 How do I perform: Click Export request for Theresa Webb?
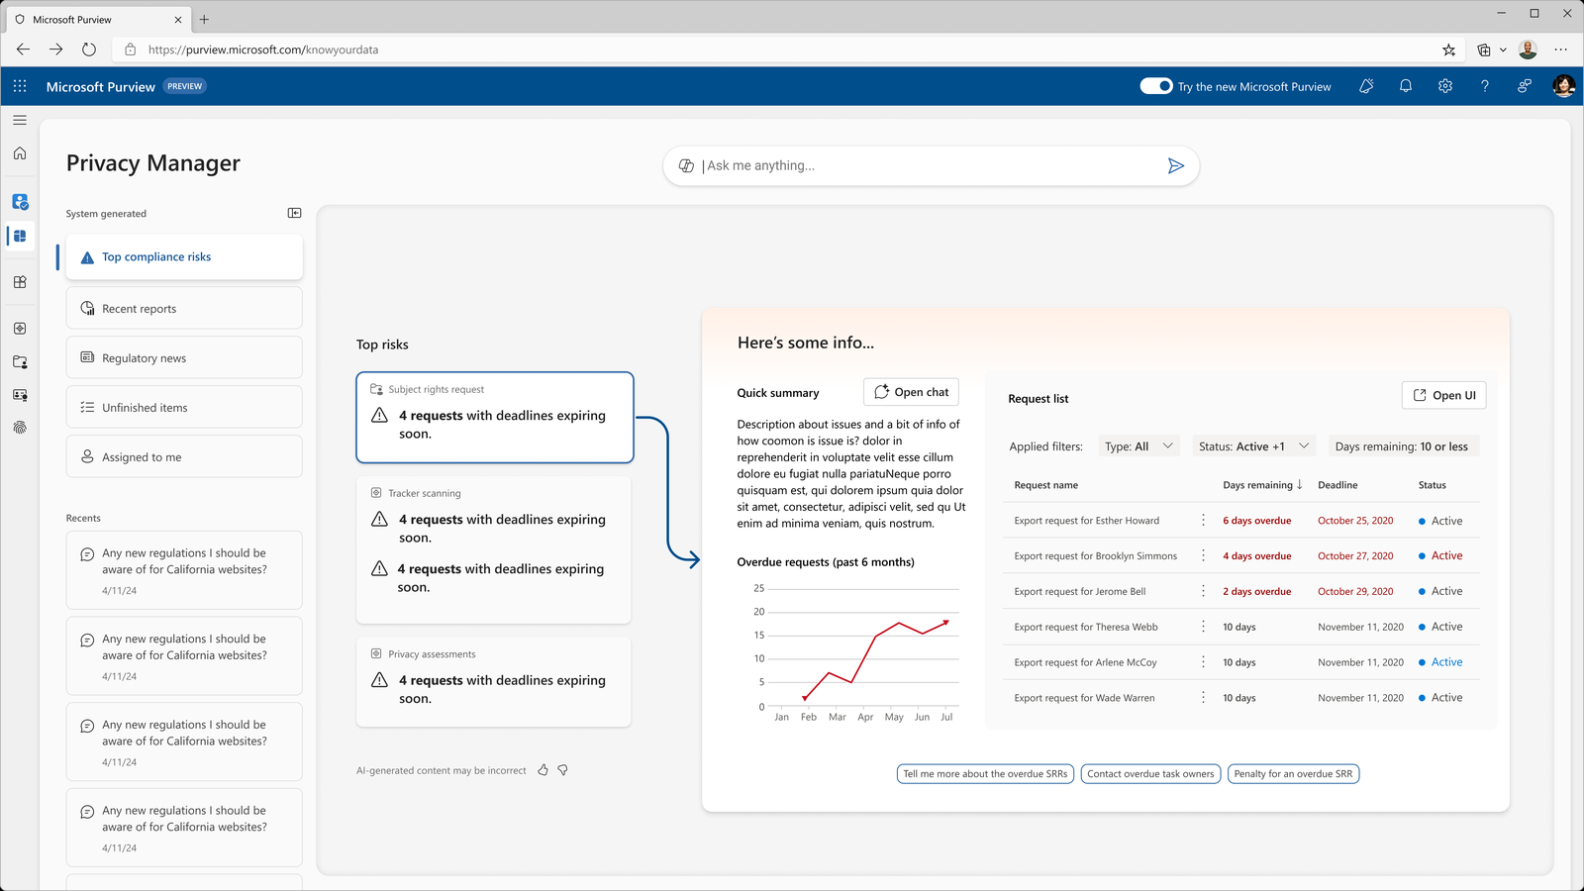point(1086,628)
